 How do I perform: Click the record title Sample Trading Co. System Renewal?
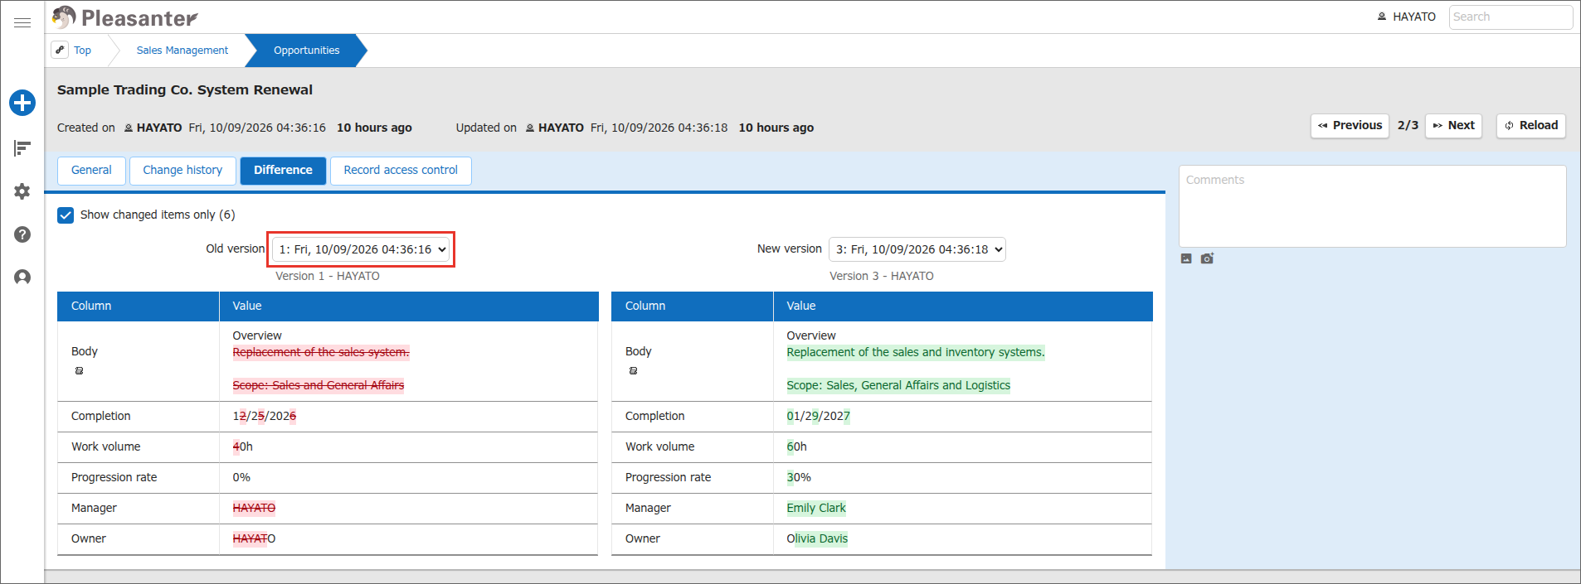tap(185, 90)
